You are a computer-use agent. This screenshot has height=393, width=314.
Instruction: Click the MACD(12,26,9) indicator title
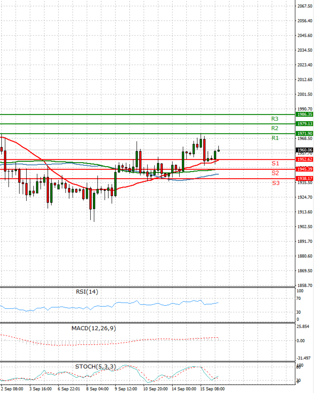tap(94, 328)
